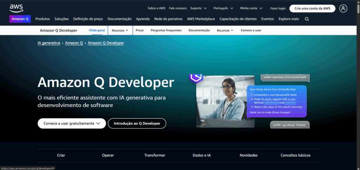Open the Eventos menu
Screen dimensions: 360x170
[x=268, y=19]
